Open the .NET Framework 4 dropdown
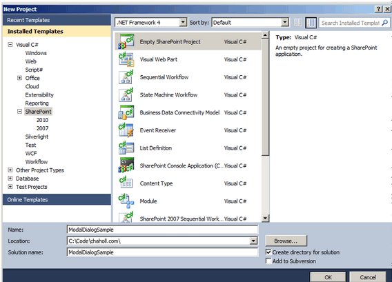 (x=183, y=23)
